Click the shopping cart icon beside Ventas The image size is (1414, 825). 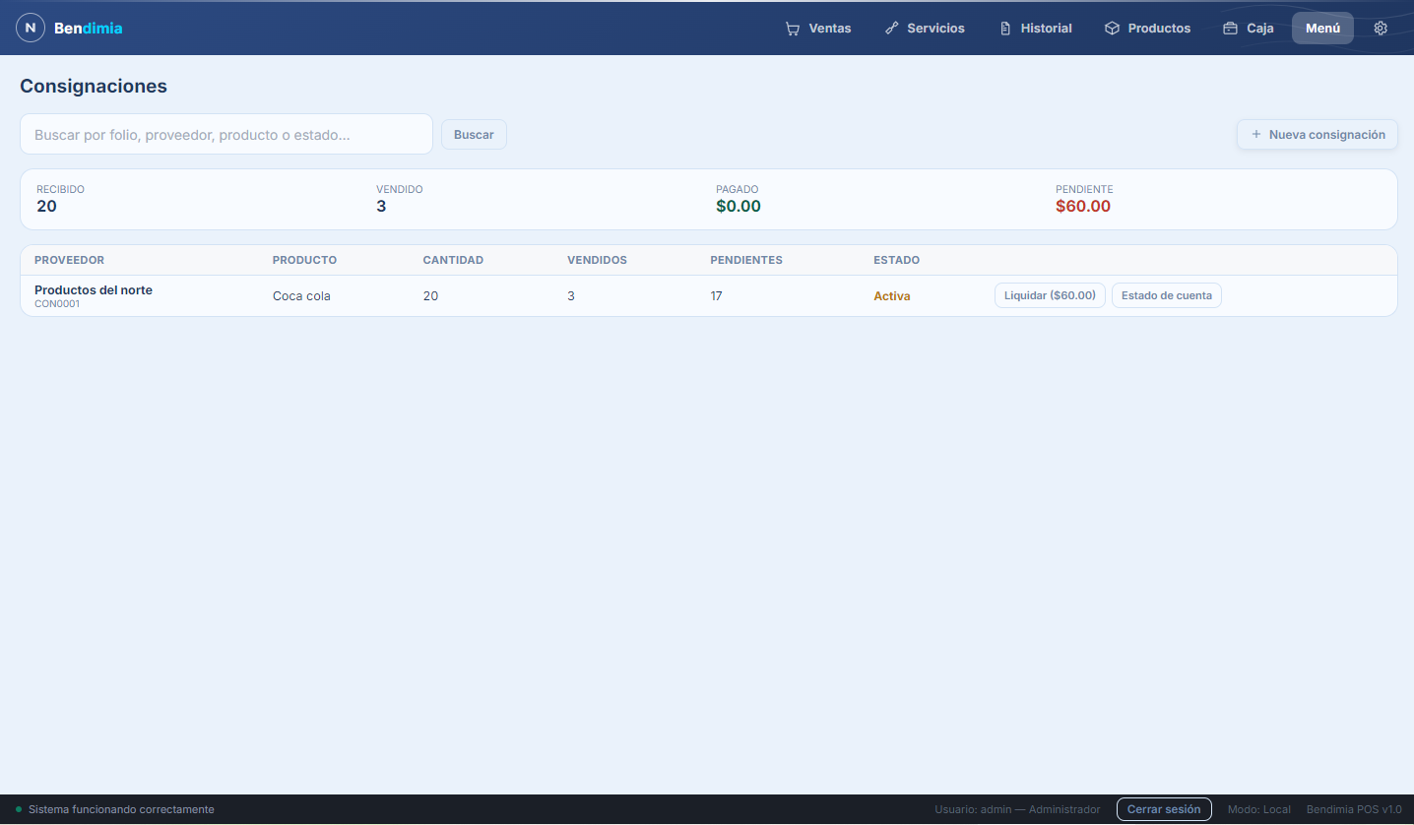point(793,29)
